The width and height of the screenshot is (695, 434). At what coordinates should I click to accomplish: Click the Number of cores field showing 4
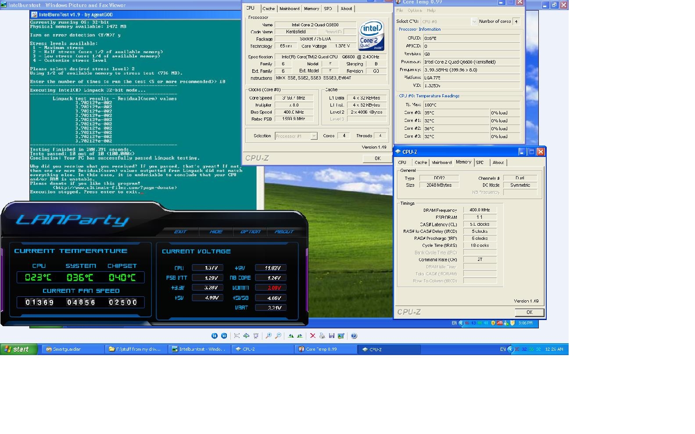(516, 21)
